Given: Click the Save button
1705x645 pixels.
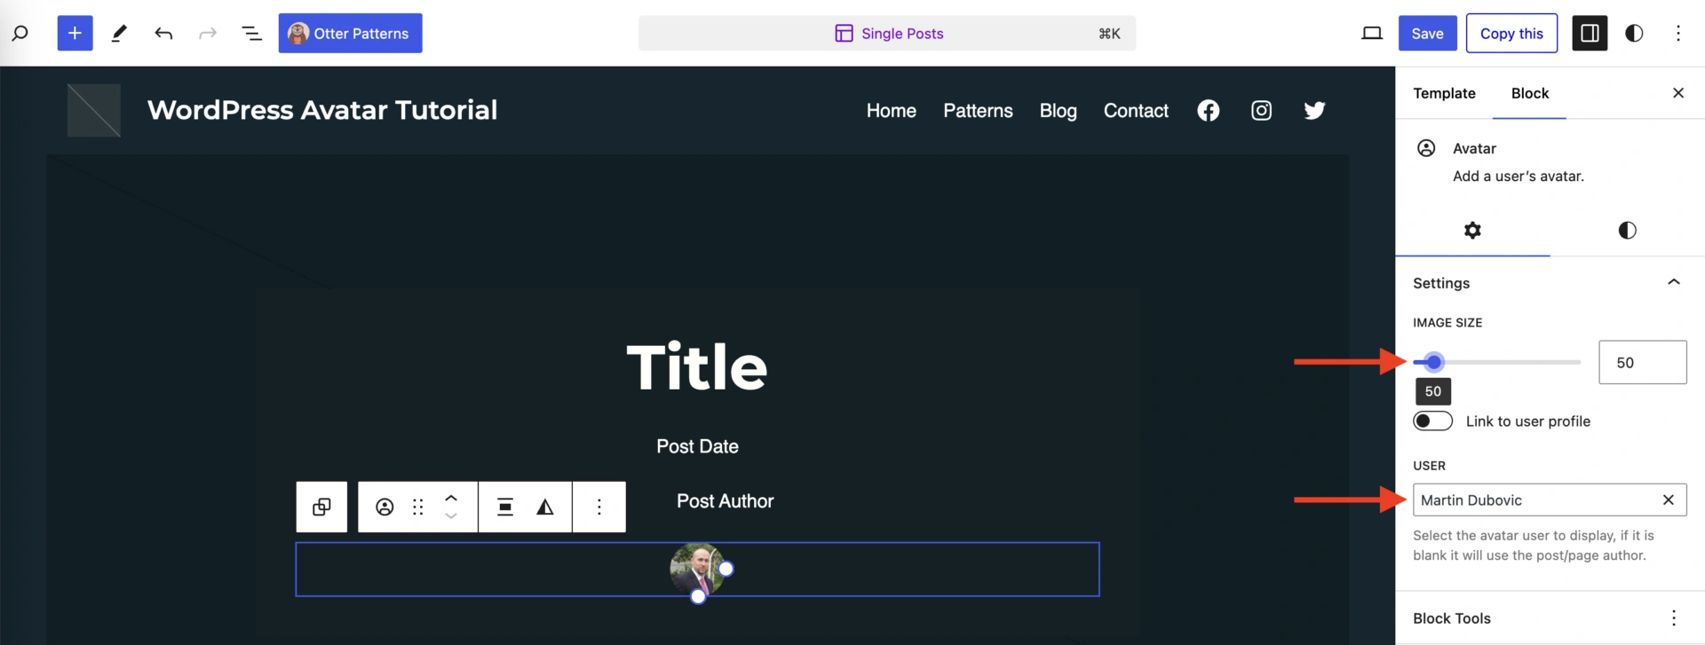Looking at the screenshot, I should (x=1427, y=33).
